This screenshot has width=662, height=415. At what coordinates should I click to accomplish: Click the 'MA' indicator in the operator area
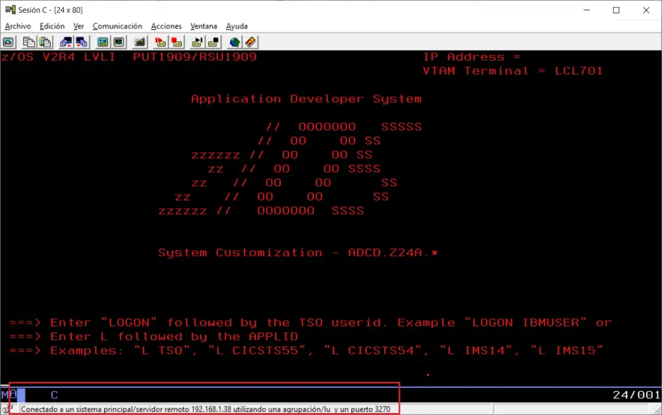point(9,395)
